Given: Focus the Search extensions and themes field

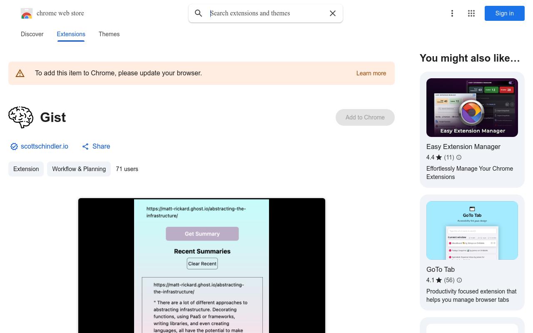Looking at the screenshot, I should point(266,13).
